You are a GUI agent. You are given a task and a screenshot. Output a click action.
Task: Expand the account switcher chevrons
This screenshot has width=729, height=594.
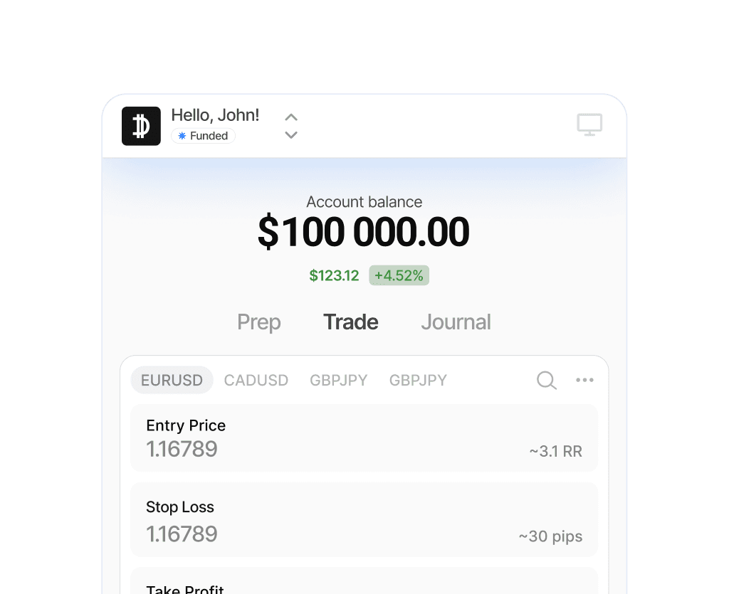tap(290, 126)
